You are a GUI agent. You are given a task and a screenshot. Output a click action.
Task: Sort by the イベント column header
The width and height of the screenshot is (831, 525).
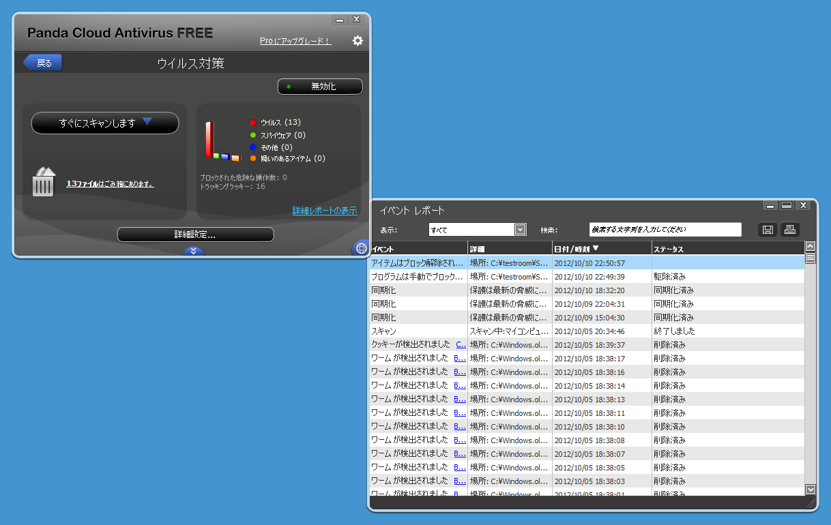pos(418,249)
